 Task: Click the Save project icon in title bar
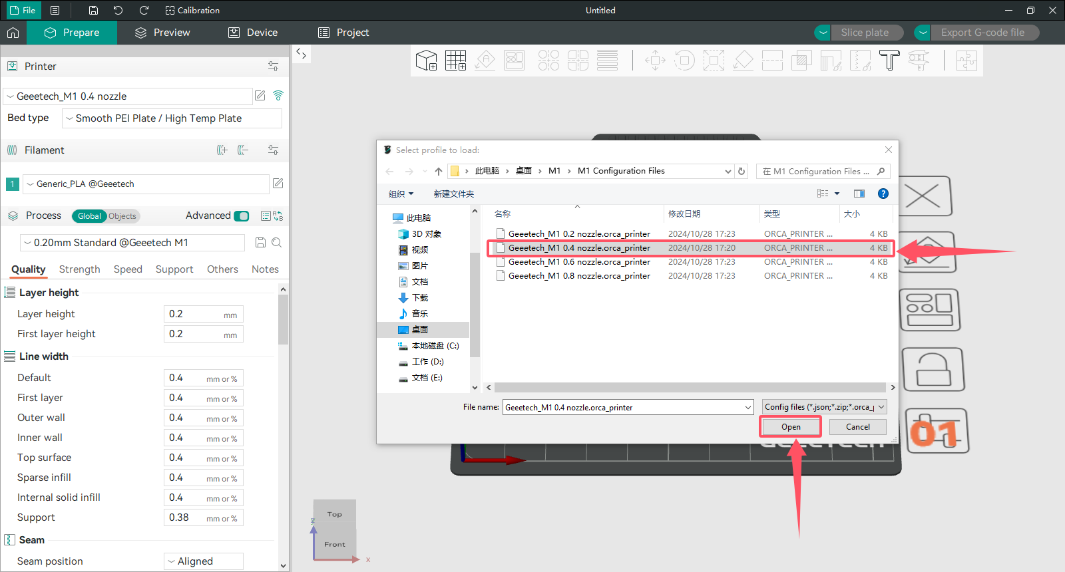[93, 10]
